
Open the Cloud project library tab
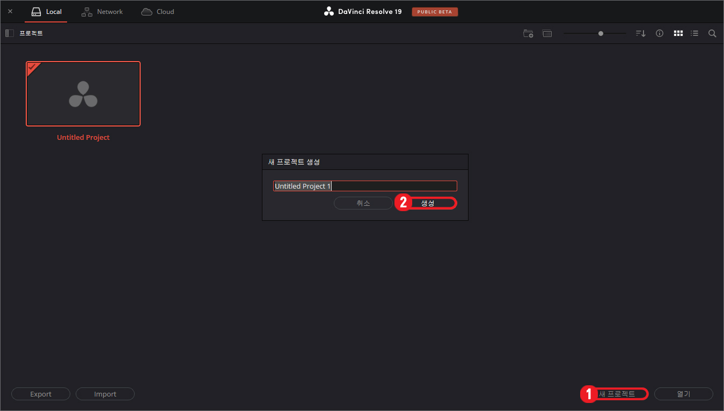(x=157, y=11)
